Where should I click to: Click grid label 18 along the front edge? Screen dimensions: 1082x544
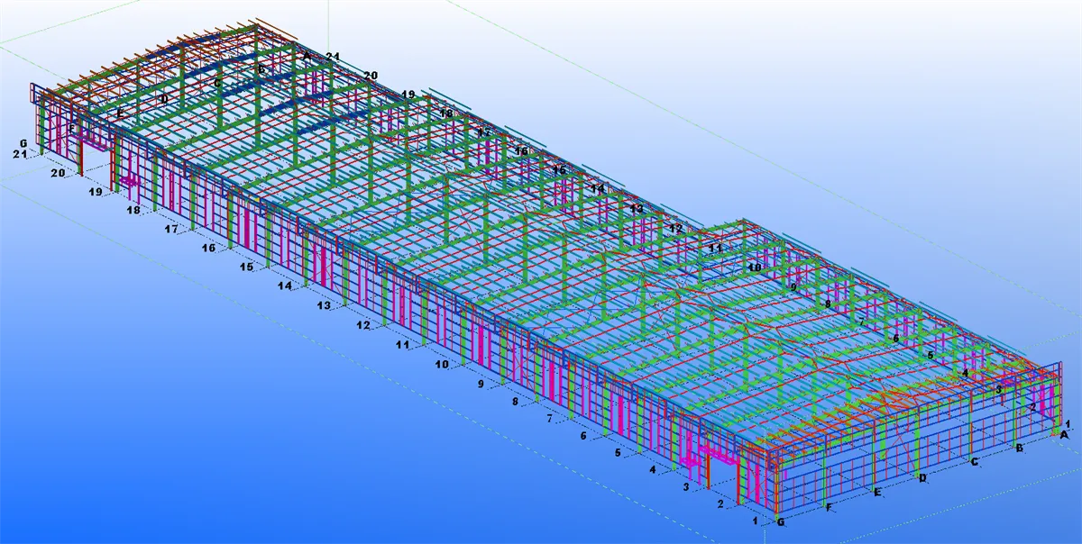pos(133,210)
